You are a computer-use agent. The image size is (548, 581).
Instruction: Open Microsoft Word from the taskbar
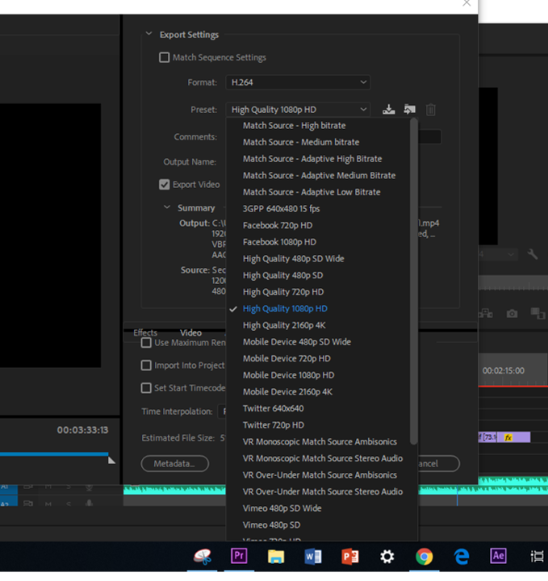coord(313,556)
